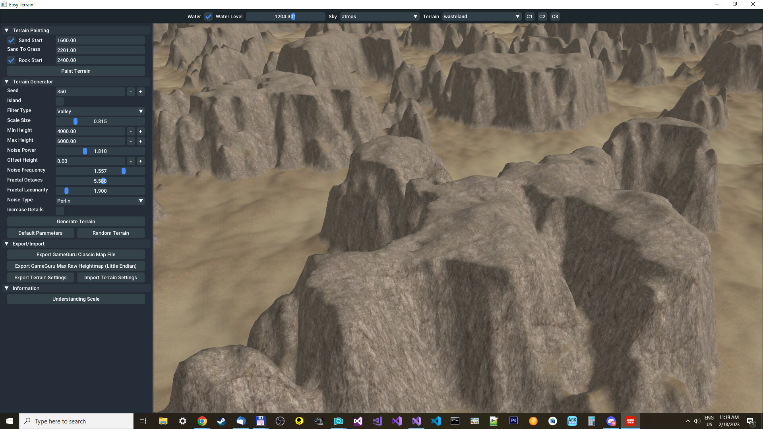Uncheck the Sand Start option
The image size is (763, 429).
coord(11,40)
